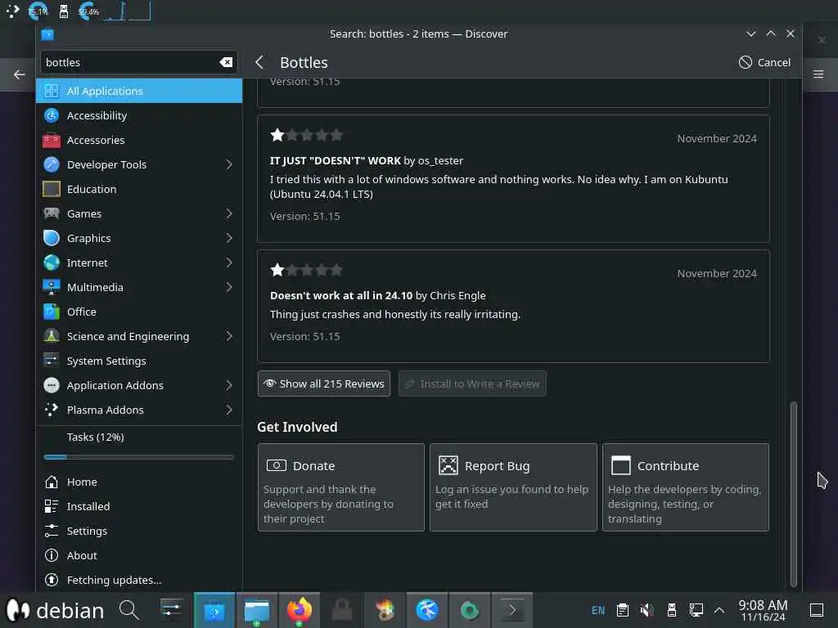Open the Accessories category
Image resolution: width=838 pixels, height=628 pixels.
point(139,140)
